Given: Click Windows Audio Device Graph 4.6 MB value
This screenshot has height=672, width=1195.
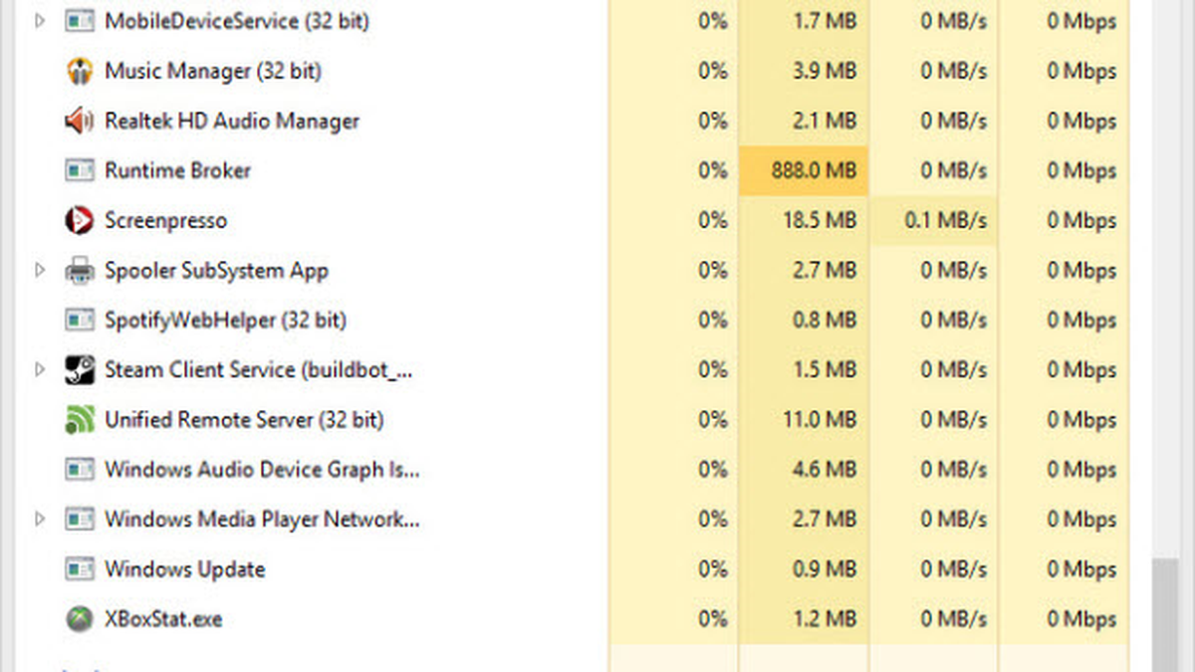Looking at the screenshot, I should 826,469.
